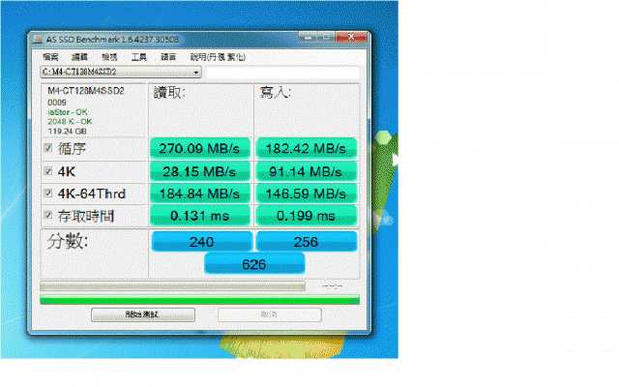Click the 91.14 MB/s 4K write result
The height and width of the screenshot is (387, 619).
tap(307, 171)
